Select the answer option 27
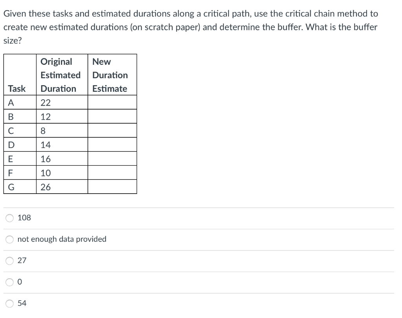Screen dimensions: 402x318 9,260
